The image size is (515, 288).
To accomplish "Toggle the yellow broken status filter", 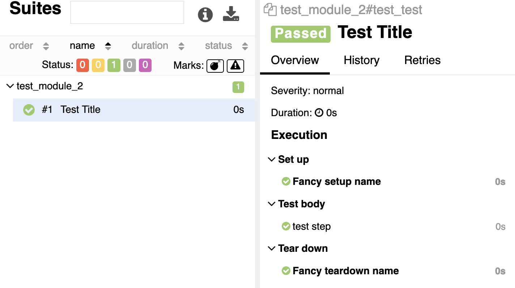I will click(x=98, y=65).
